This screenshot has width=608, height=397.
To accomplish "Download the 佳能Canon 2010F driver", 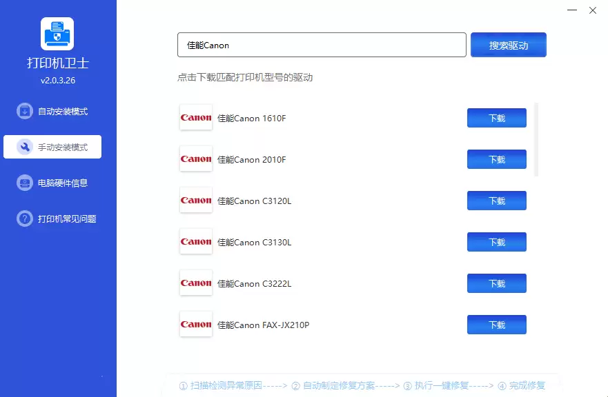I will (x=497, y=159).
